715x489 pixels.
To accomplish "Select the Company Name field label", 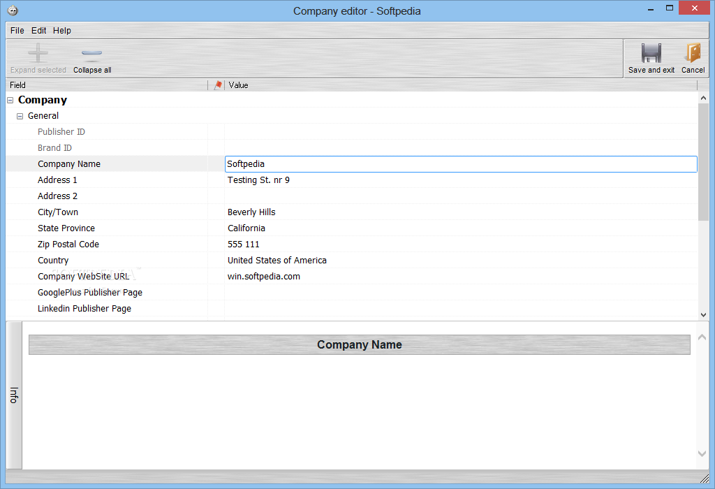I will [69, 163].
